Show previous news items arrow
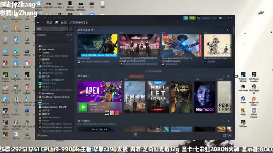The image size is (273, 153). click(222, 30)
